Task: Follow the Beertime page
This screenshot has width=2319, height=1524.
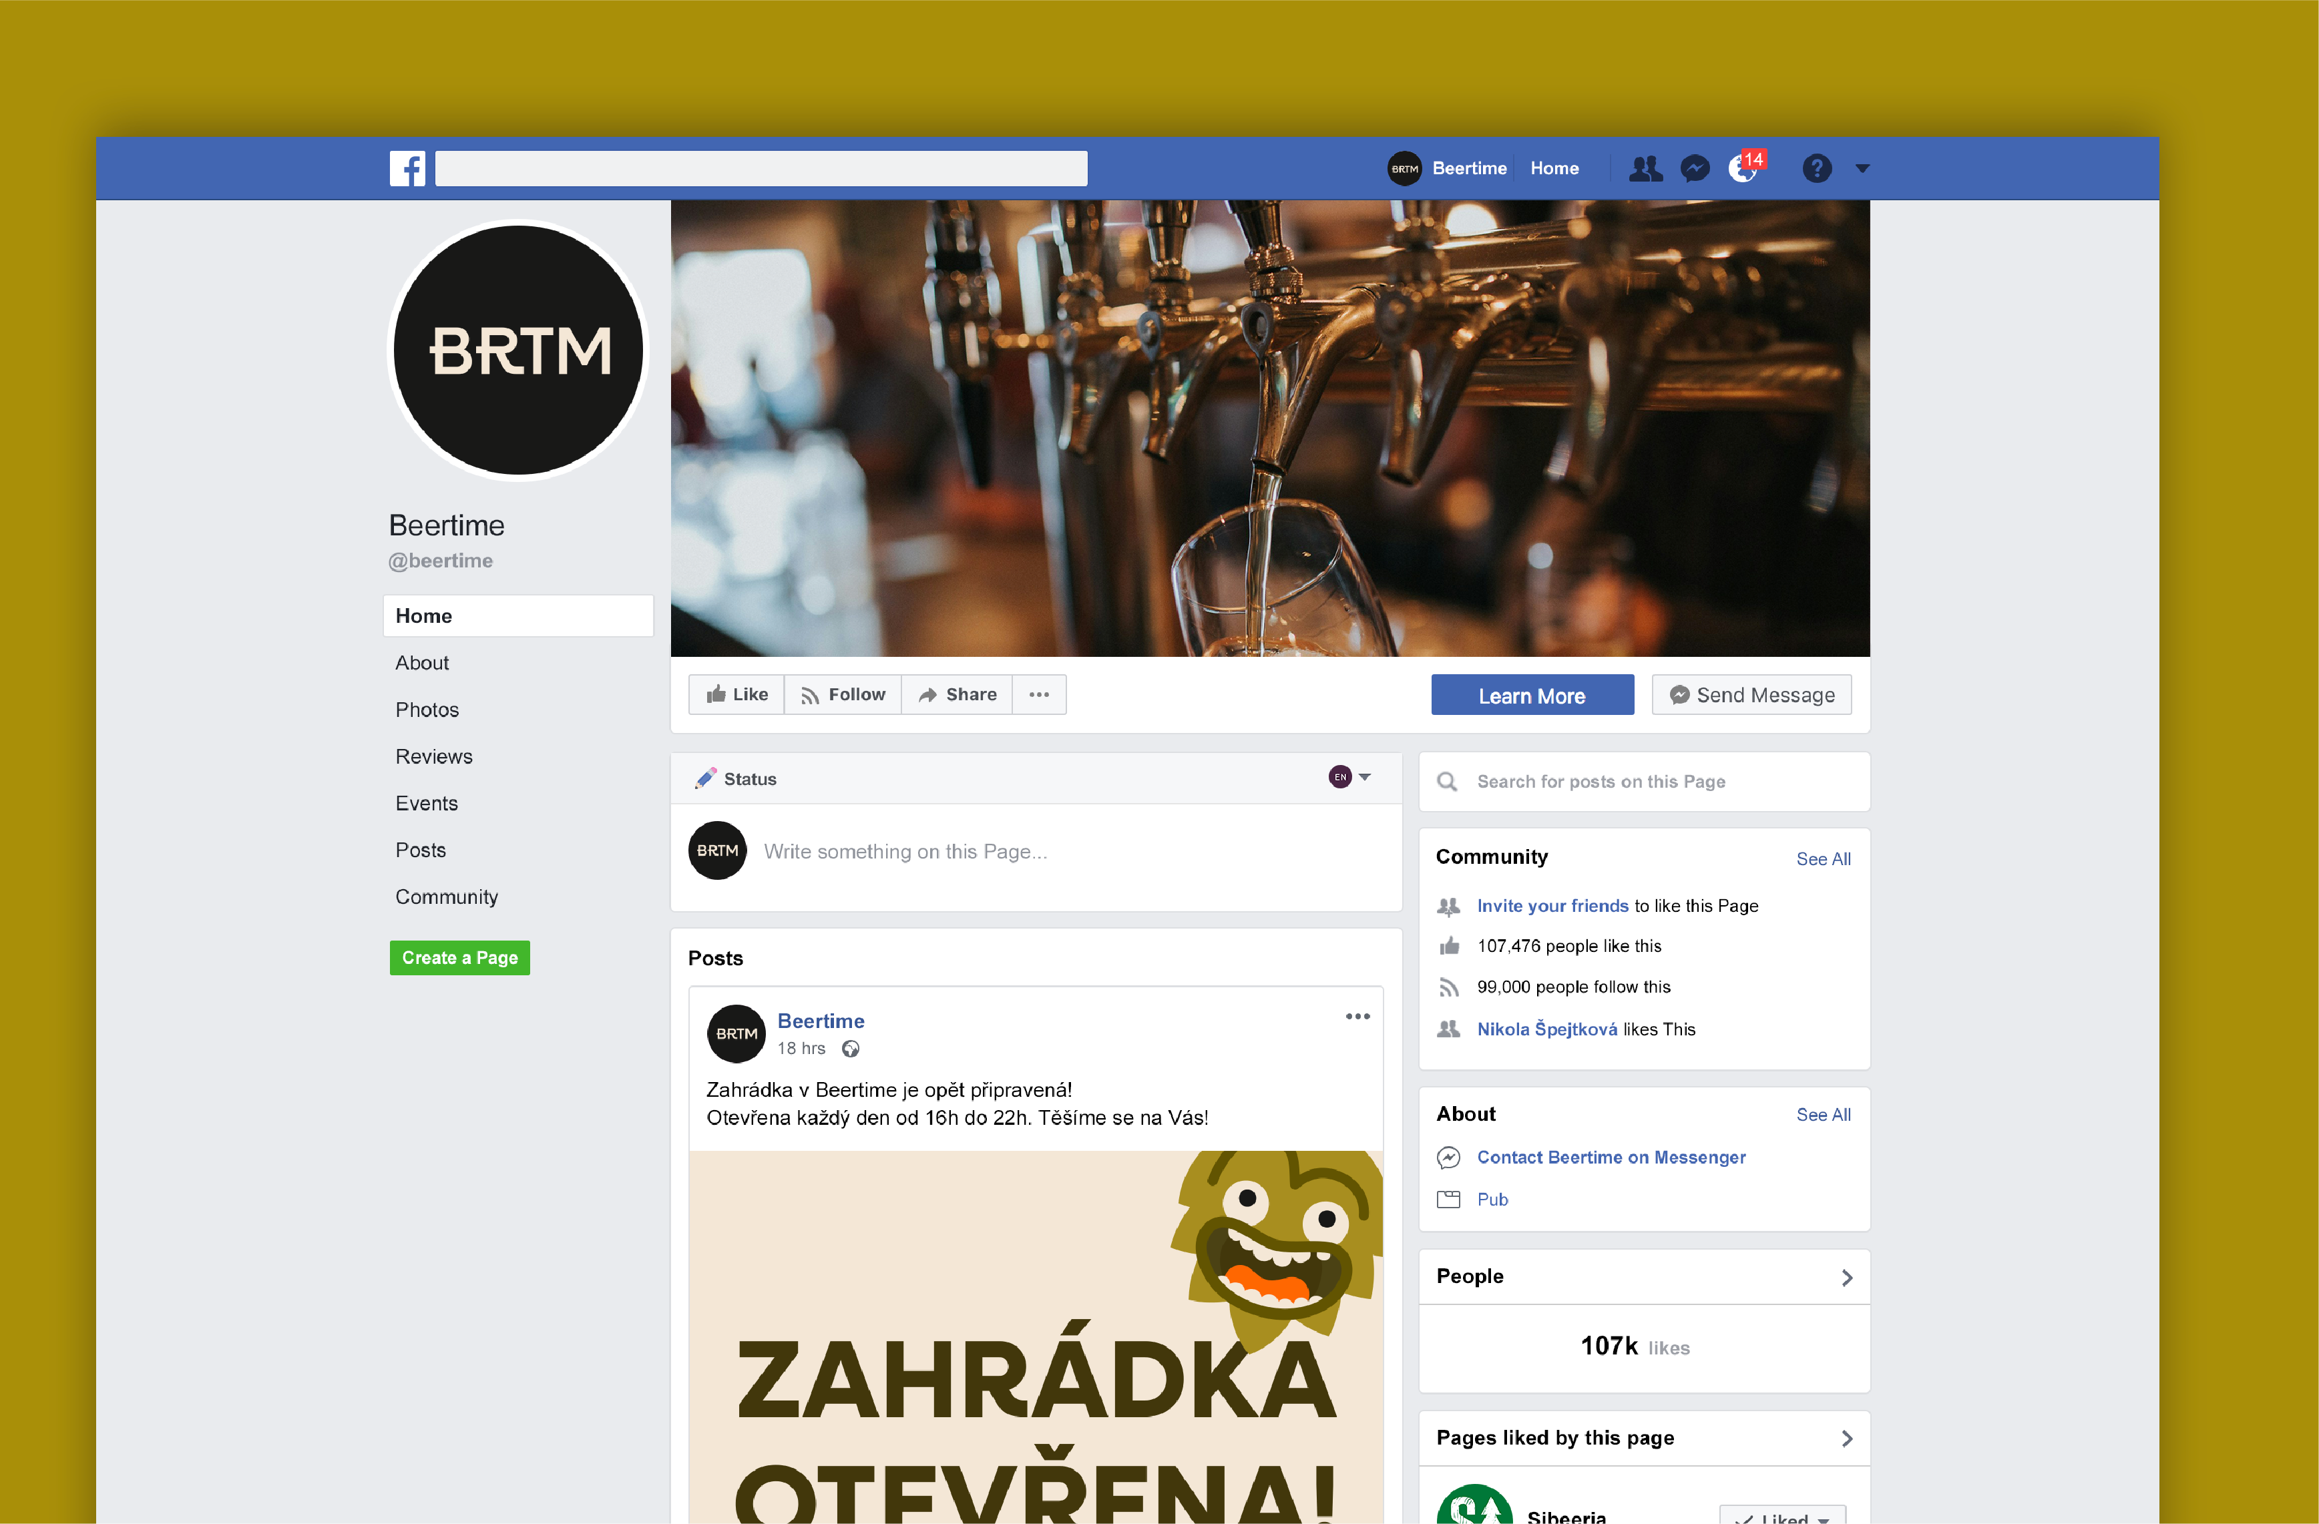Action: point(843,694)
